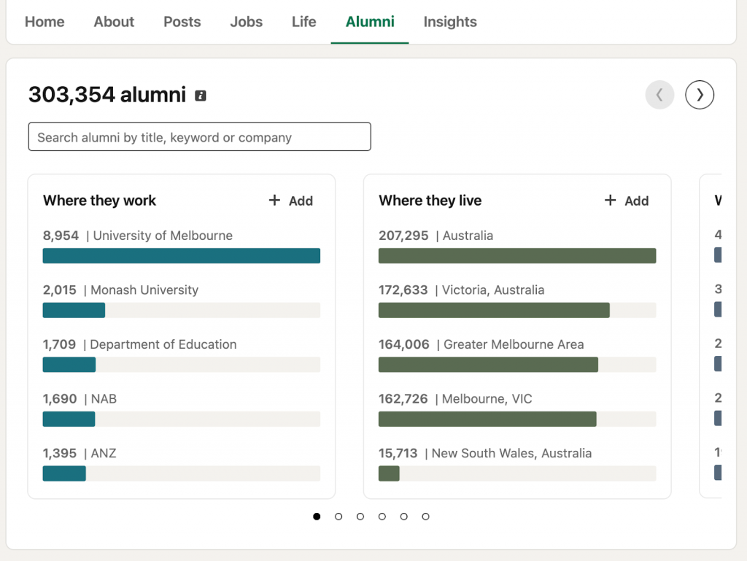Open the Insights tab

tap(450, 22)
